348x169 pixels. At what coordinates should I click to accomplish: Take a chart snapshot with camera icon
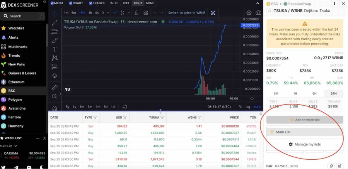tap(258, 13)
